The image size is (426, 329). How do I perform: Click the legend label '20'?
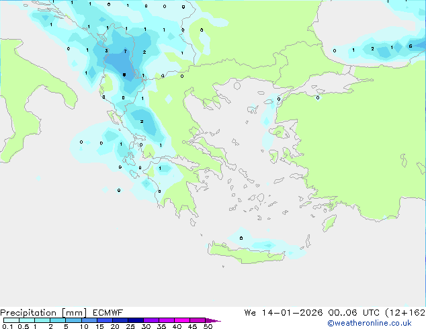click(115, 326)
